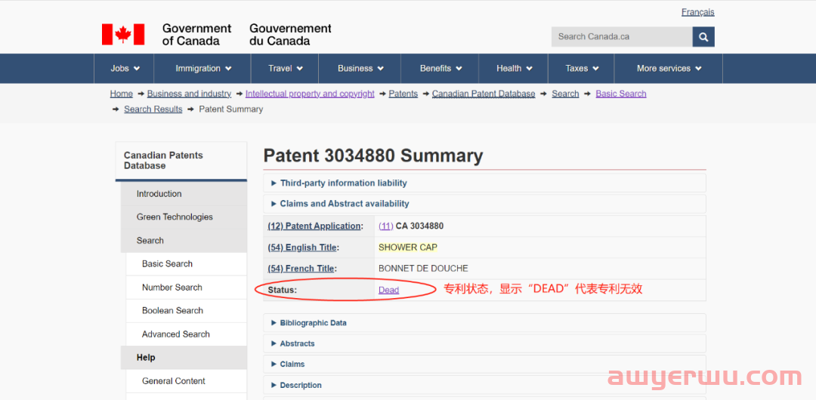Expand Third-party information liability section
The height and width of the screenshot is (400, 816).
click(484, 183)
